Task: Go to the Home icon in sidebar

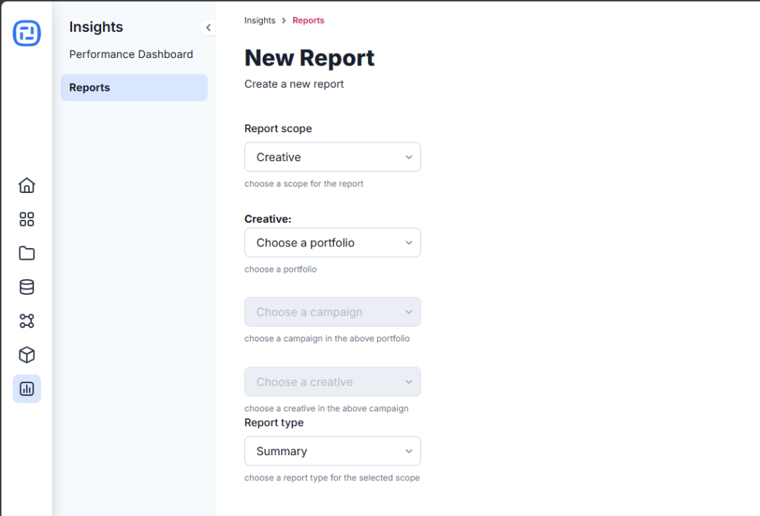Action: click(x=27, y=186)
